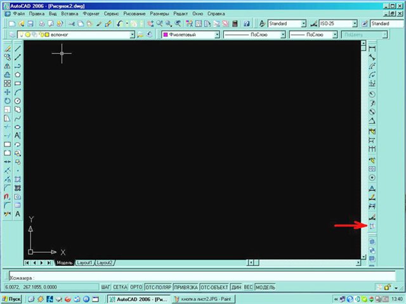
Task: Select the Circle drawing tool
Action: click(18, 100)
